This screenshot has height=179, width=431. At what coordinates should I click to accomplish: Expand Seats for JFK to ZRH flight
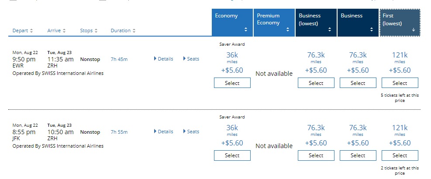tap(191, 132)
